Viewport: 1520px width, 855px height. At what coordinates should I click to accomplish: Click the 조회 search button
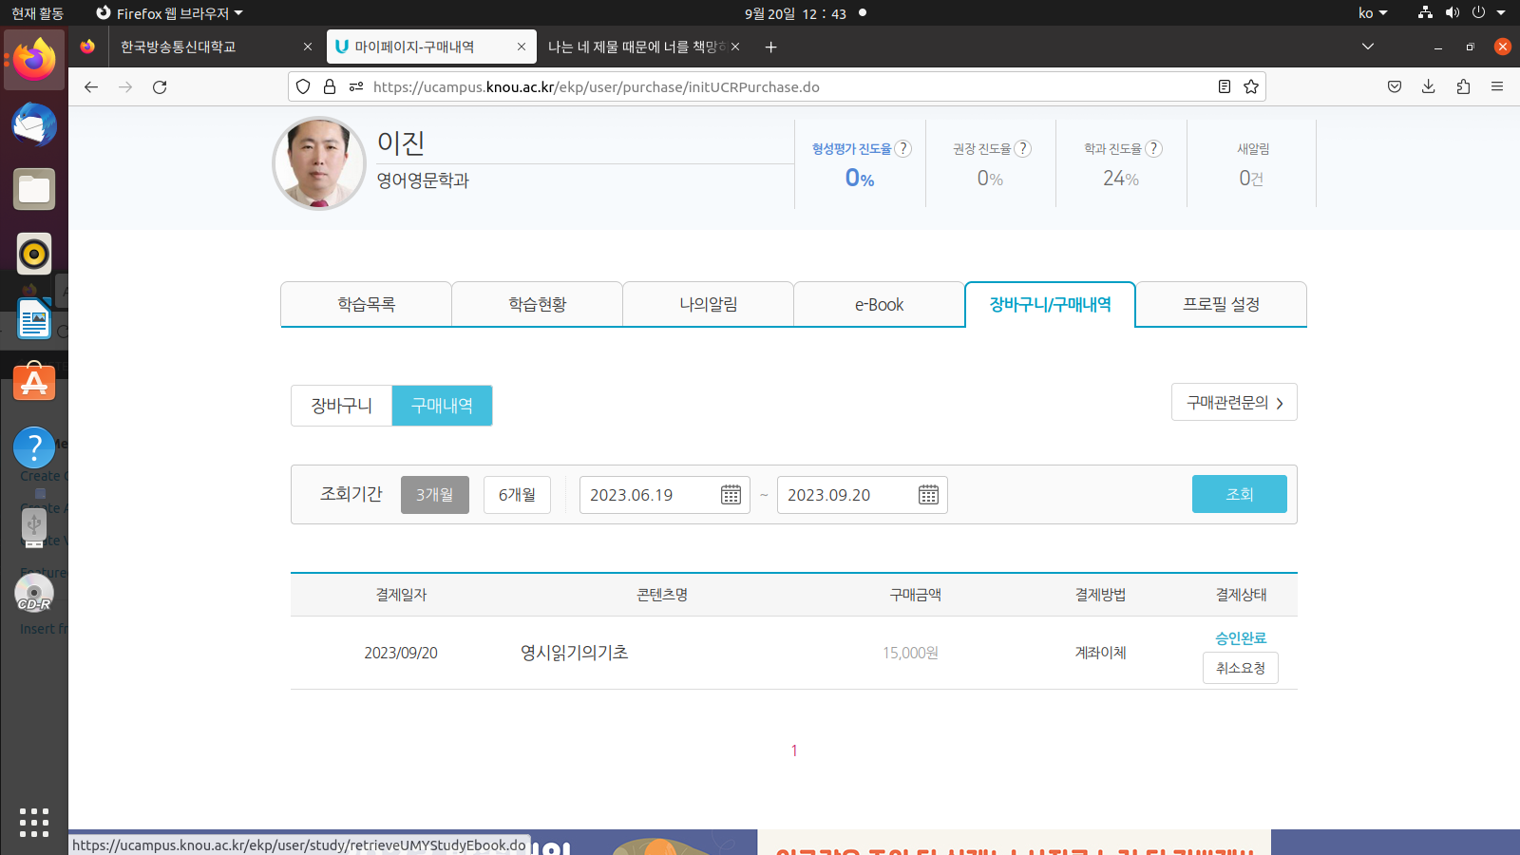coord(1239,494)
